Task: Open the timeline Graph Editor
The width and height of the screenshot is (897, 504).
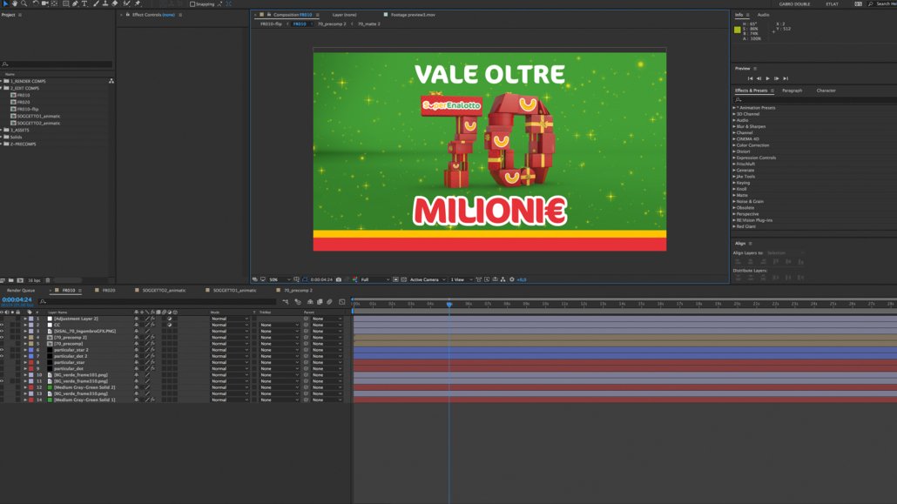Action: click(x=342, y=301)
